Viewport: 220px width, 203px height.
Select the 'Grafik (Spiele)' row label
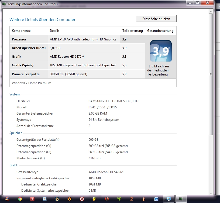[x=23, y=65]
